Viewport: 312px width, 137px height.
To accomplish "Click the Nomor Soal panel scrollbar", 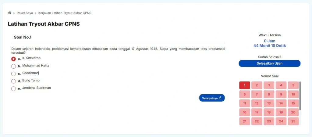I will [300, 96].
